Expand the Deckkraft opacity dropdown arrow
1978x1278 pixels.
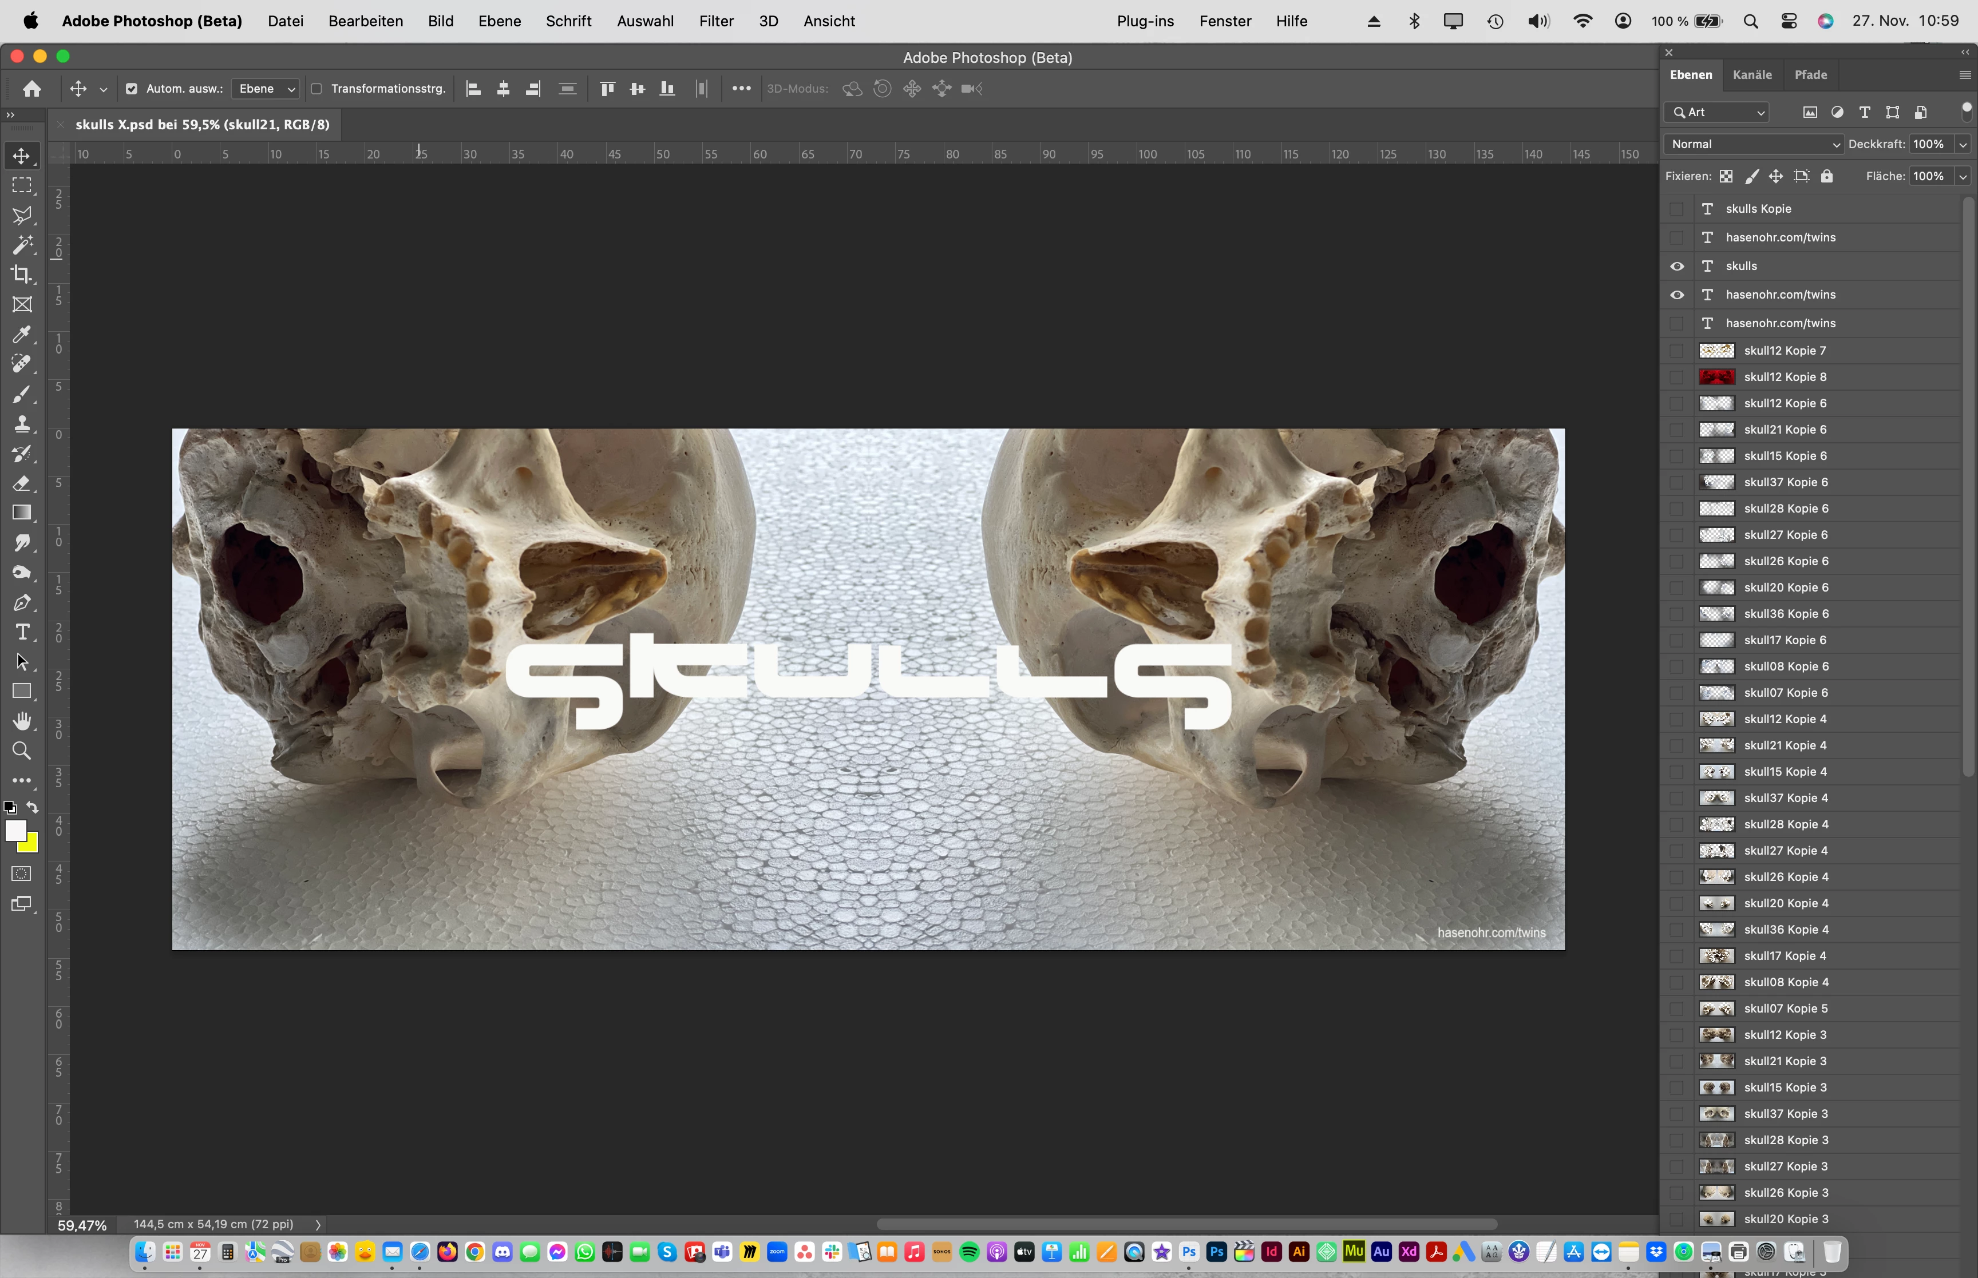click(1963, 144)
